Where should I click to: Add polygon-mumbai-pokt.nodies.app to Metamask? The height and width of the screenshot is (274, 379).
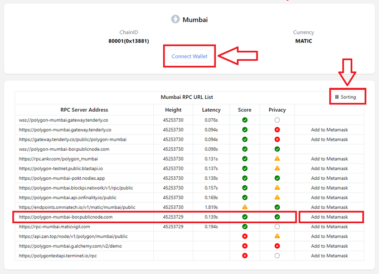329,178
